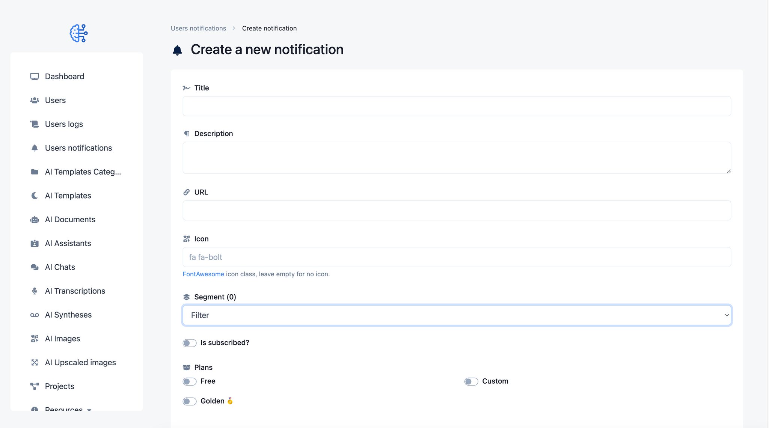Open AI Assistants section
Viewport: 769px width, 428px height.
pos(68,243)
